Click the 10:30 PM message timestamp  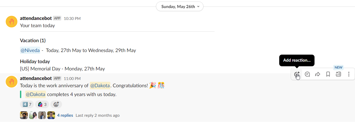pos(72,19)
